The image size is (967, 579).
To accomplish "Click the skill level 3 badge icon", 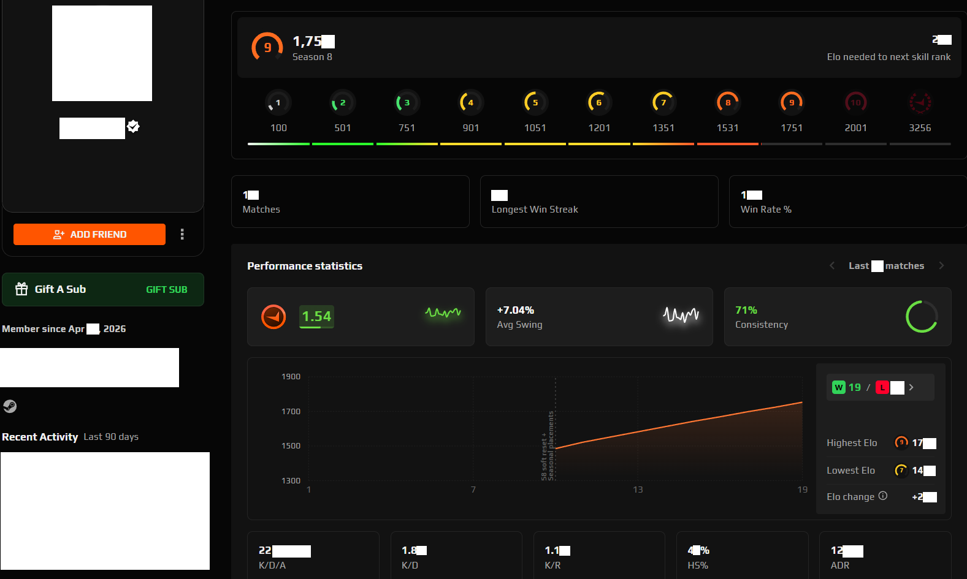I will pyautogui.click(x=407, y=103).
